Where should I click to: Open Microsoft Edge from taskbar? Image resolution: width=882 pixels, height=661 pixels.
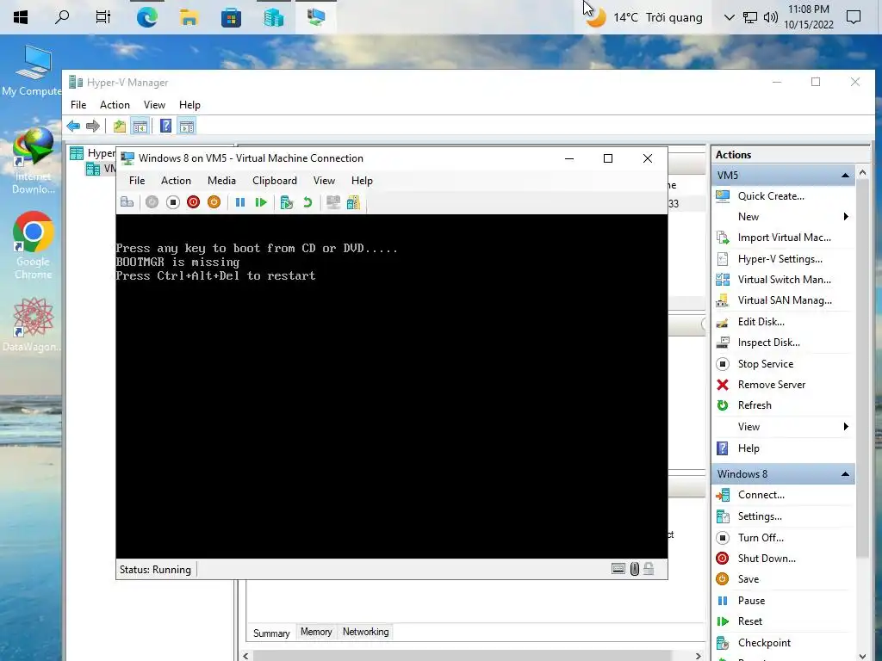146,17
